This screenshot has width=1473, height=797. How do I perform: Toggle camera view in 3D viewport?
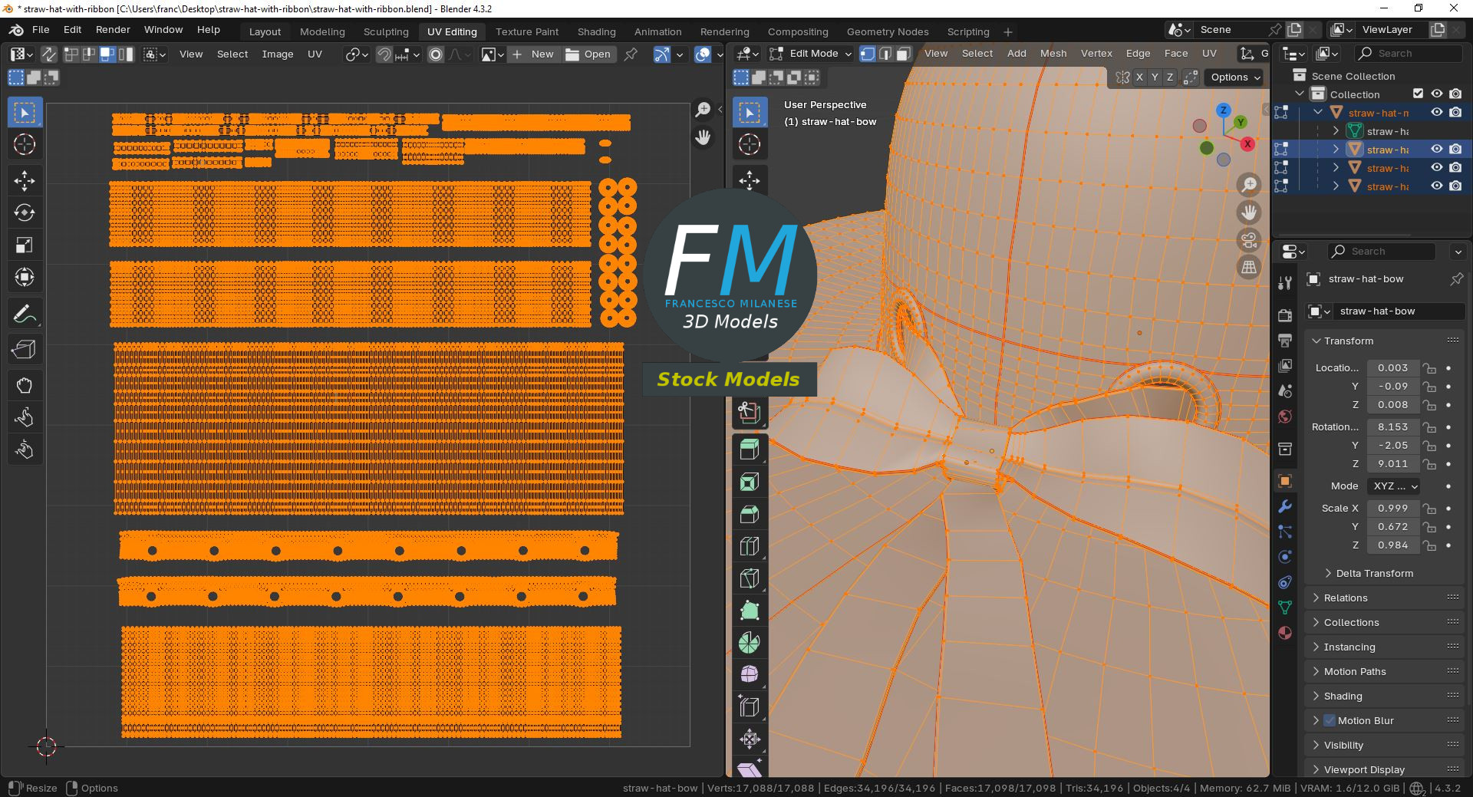tap(1249, 240)
